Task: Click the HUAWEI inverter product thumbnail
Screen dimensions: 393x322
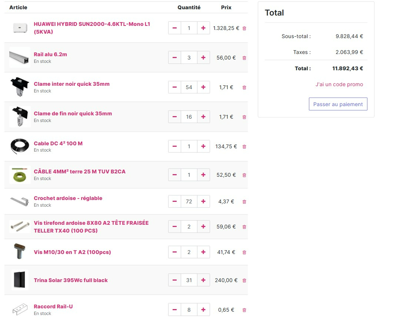Action: [20, 28]
